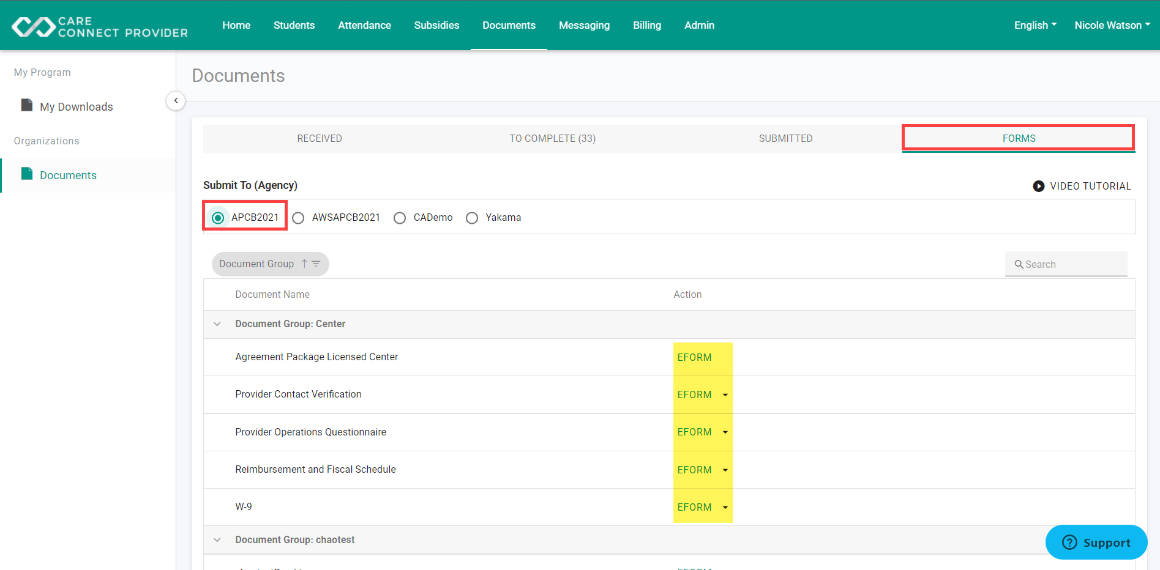
Task: Click the My Downloads file icon
Action: (x=27, y=105)
